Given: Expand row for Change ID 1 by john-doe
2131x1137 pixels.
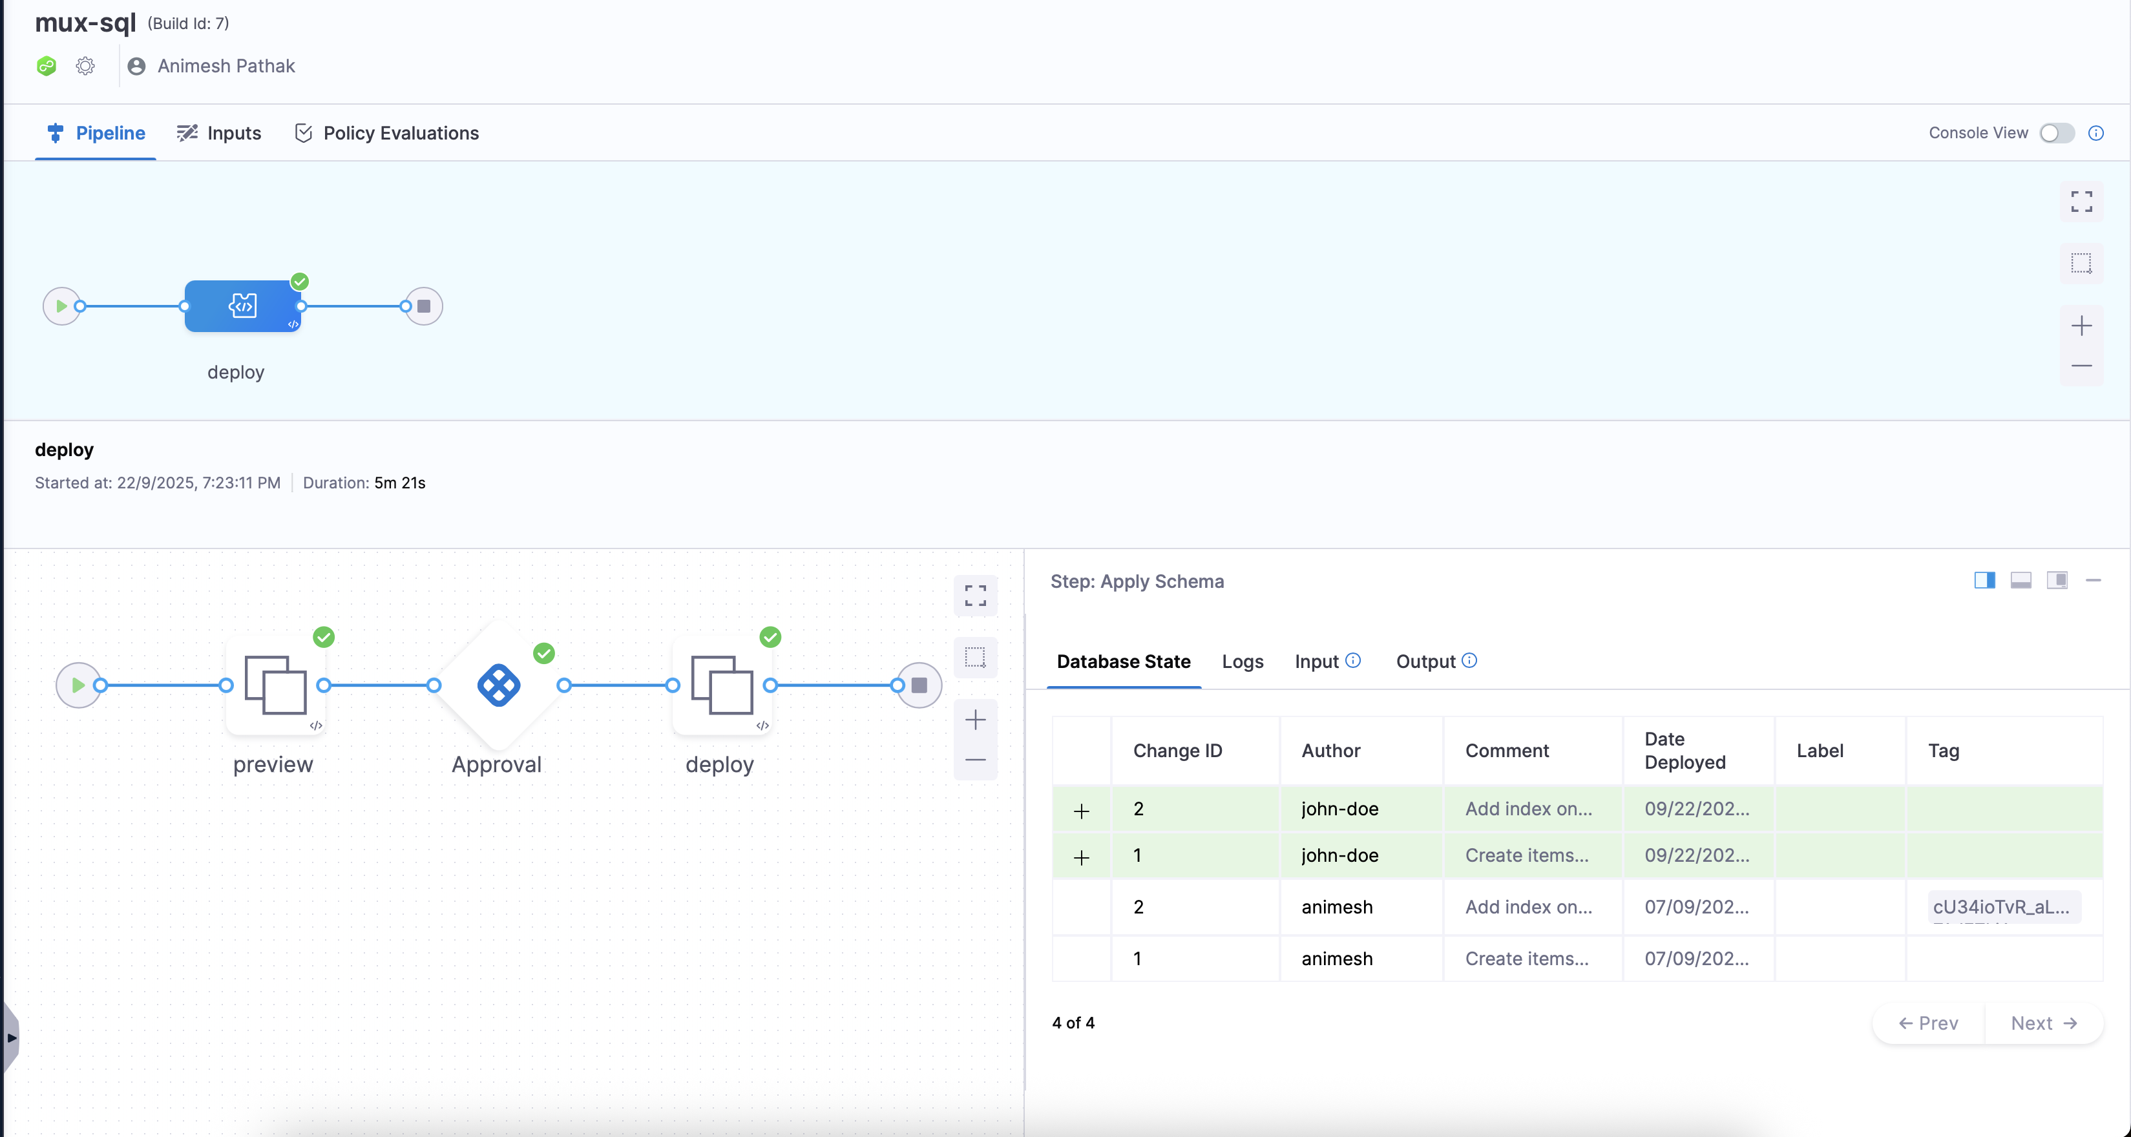Looking at the screenshot, I should tap(1082, 857).
